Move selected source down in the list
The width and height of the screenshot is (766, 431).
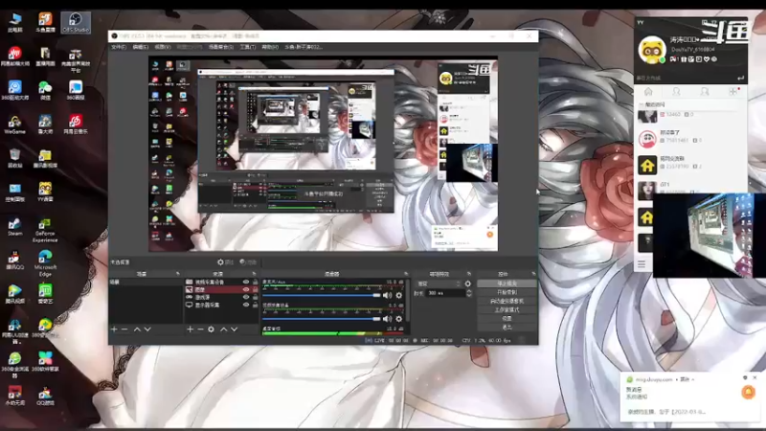(x=234, y=329)
